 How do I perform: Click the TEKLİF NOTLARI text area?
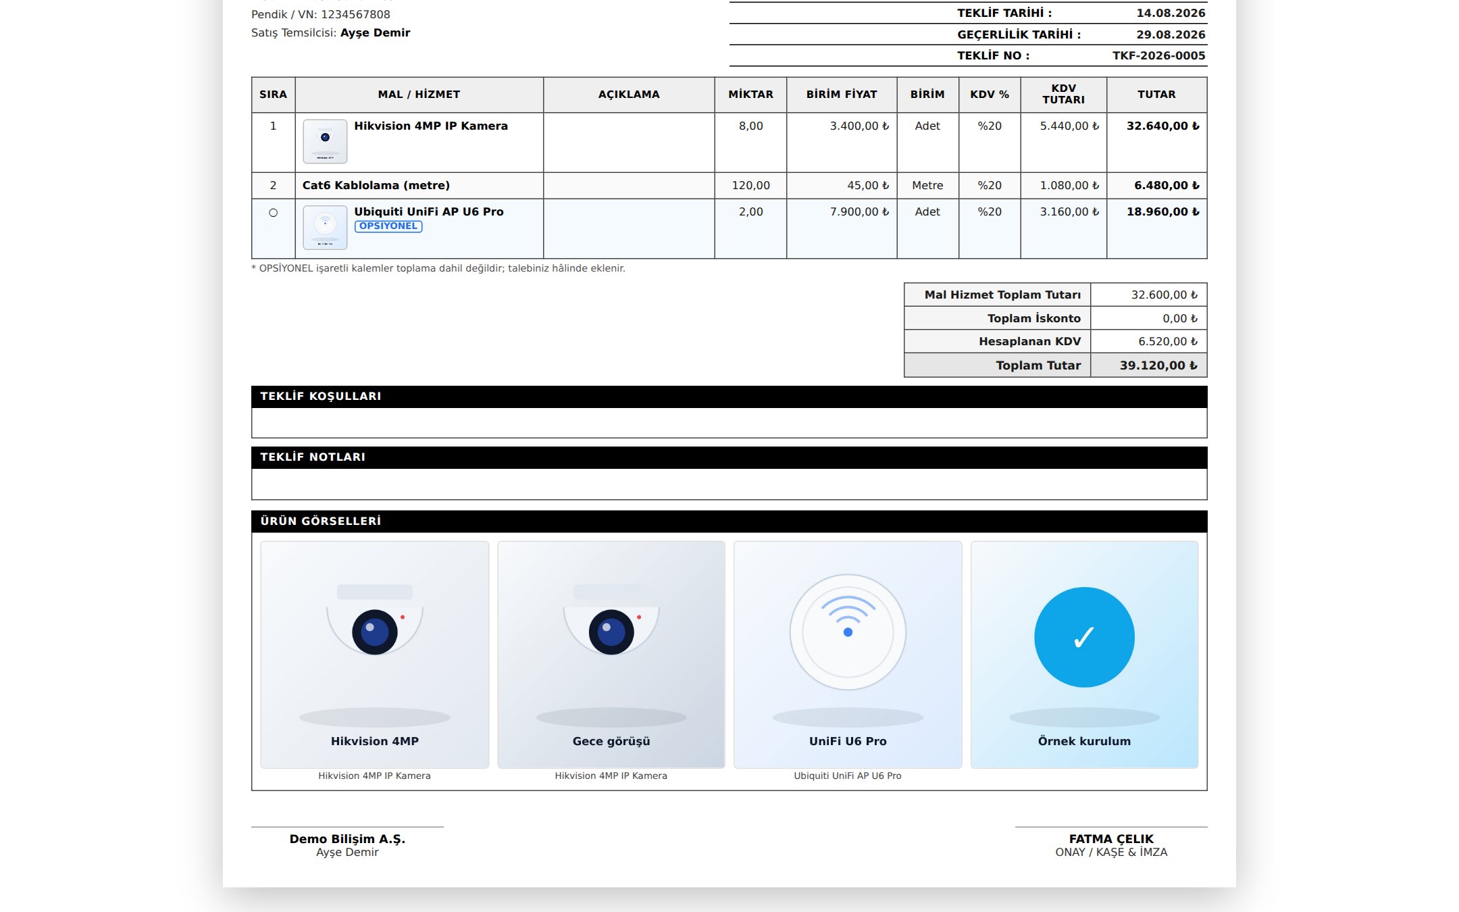tap(729, 484)
